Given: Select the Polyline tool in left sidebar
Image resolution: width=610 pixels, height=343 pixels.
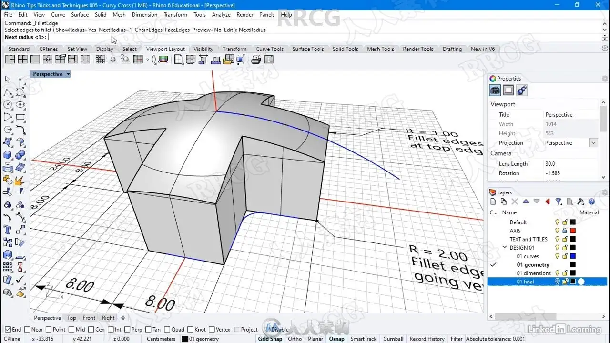Looking at the screenshot, I should [x=8, y=92].
